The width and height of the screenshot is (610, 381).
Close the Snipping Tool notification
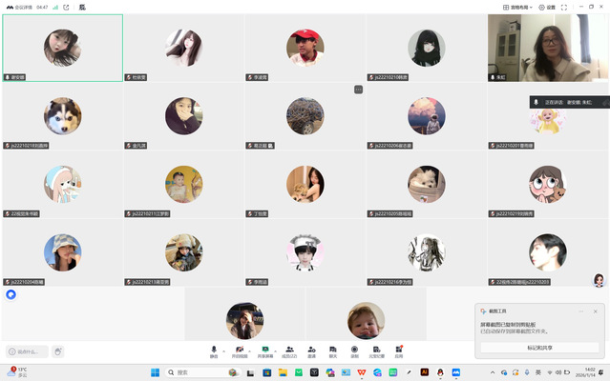pyautogui.click(x=596, y=311)
